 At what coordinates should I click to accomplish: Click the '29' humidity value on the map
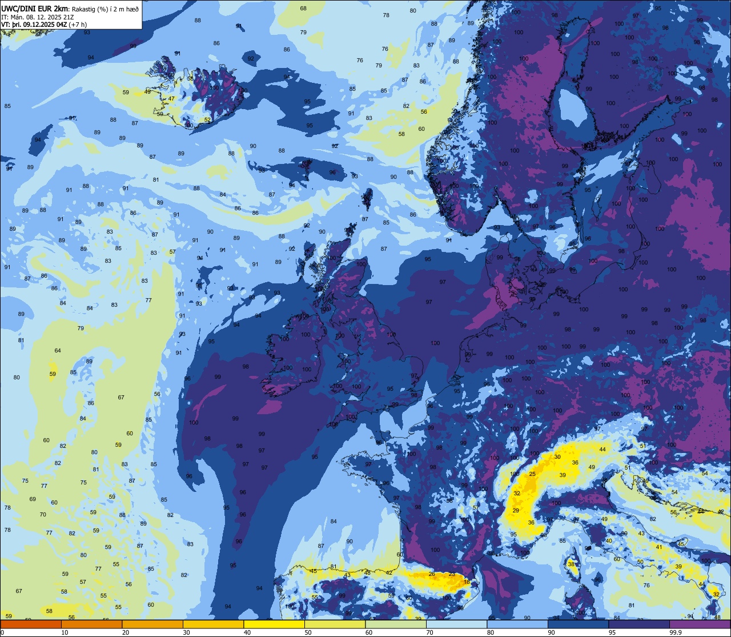[x=516, y=511]
